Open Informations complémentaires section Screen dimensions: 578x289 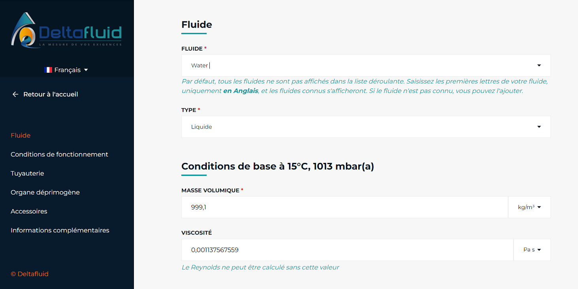point(60,230)
